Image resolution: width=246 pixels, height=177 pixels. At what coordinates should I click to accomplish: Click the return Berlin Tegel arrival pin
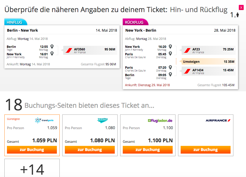coord(170,74)
